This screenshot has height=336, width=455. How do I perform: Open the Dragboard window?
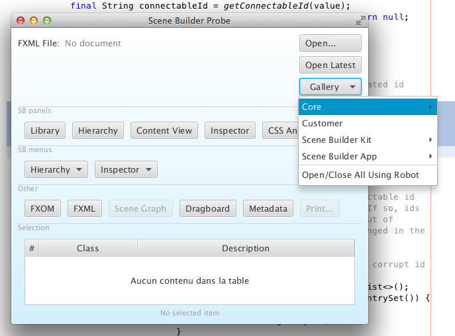[x=207, y=208]
